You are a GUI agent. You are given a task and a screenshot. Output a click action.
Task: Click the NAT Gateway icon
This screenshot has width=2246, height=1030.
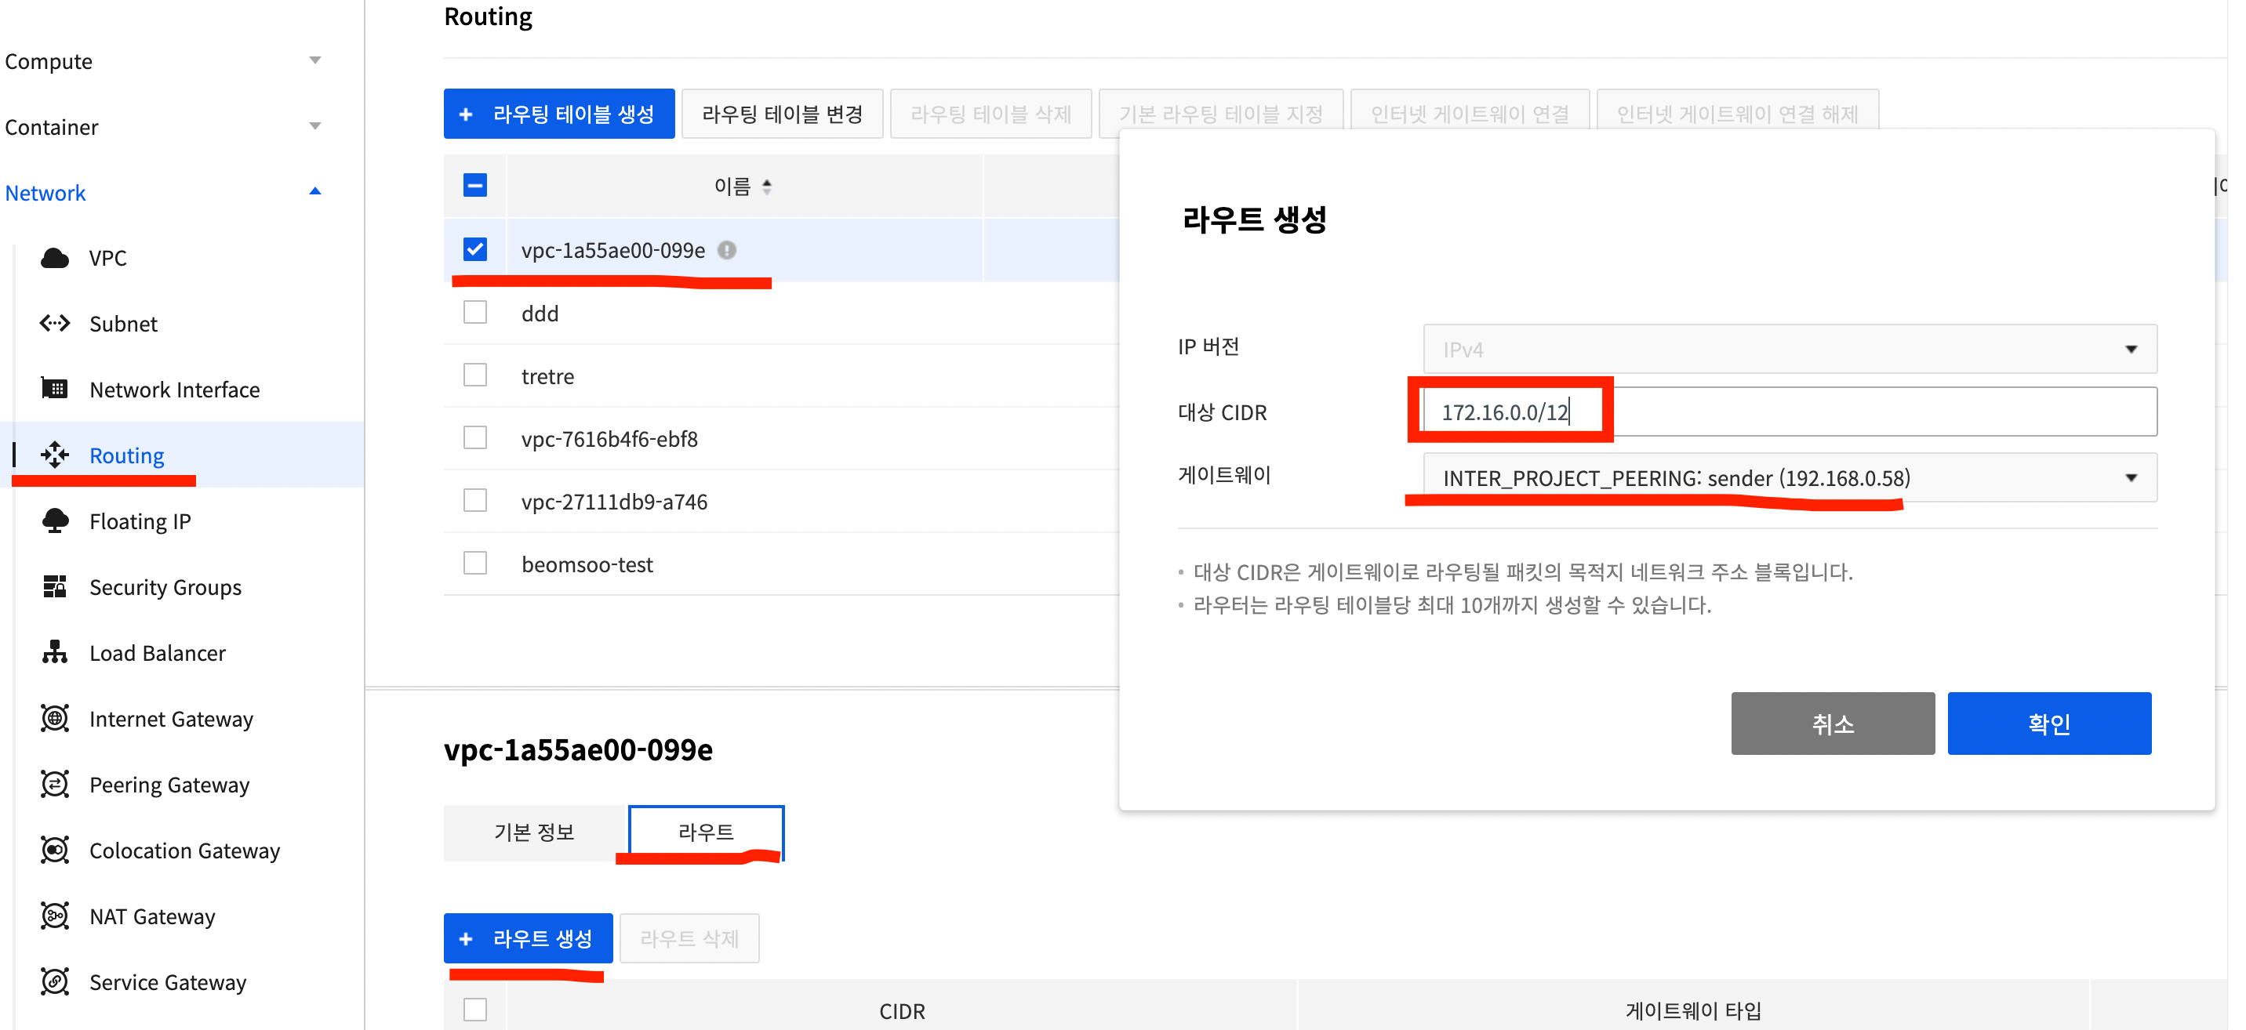pos(54,916)
